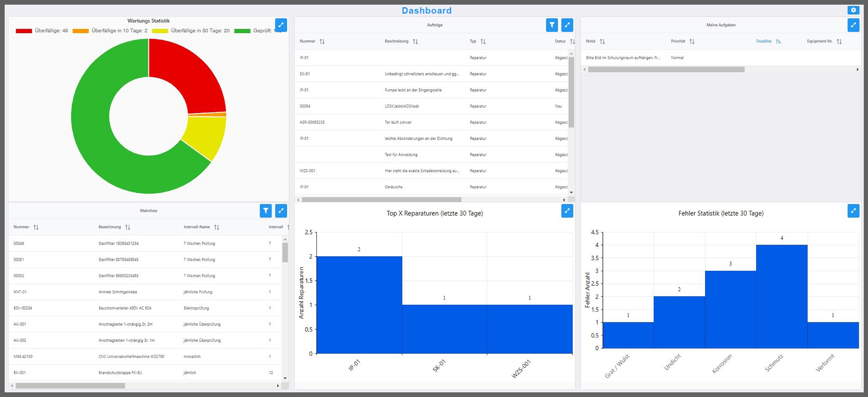
Task: Click the Dashboard title
Action: point(427,10)
